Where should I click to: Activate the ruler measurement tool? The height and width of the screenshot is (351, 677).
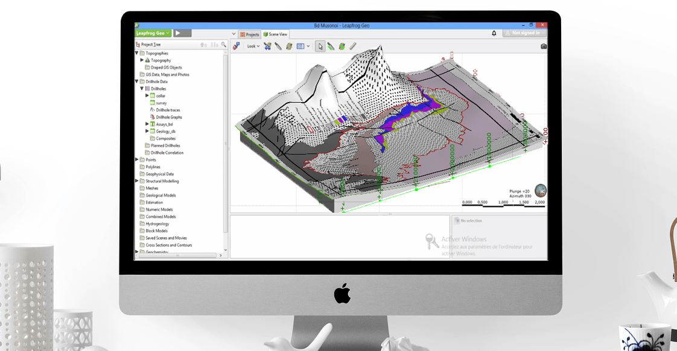point(352,46)
